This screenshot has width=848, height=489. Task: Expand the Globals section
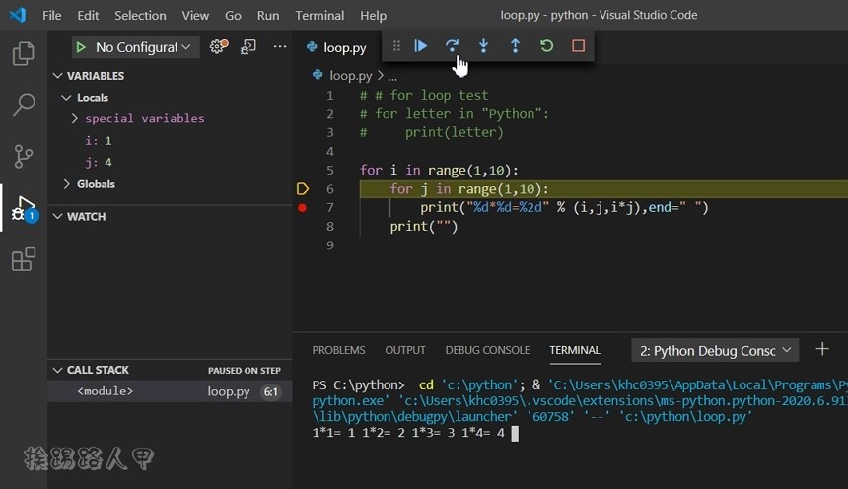[67, 184]
